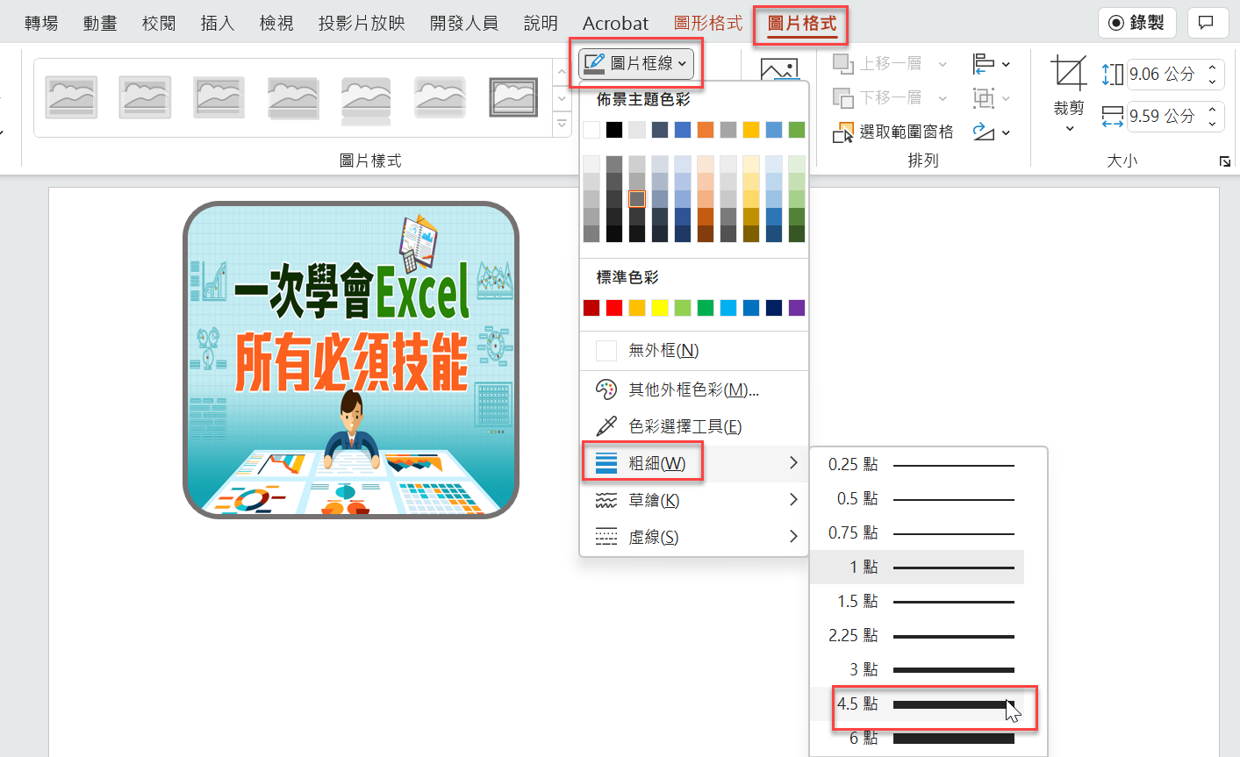Select the Excel course picture on the slide

351,360
